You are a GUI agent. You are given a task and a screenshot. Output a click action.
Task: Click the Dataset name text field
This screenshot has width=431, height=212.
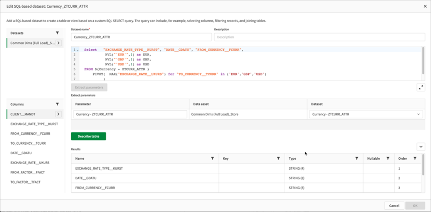141,37
